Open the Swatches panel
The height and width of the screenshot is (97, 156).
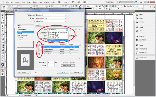point(141,40)
